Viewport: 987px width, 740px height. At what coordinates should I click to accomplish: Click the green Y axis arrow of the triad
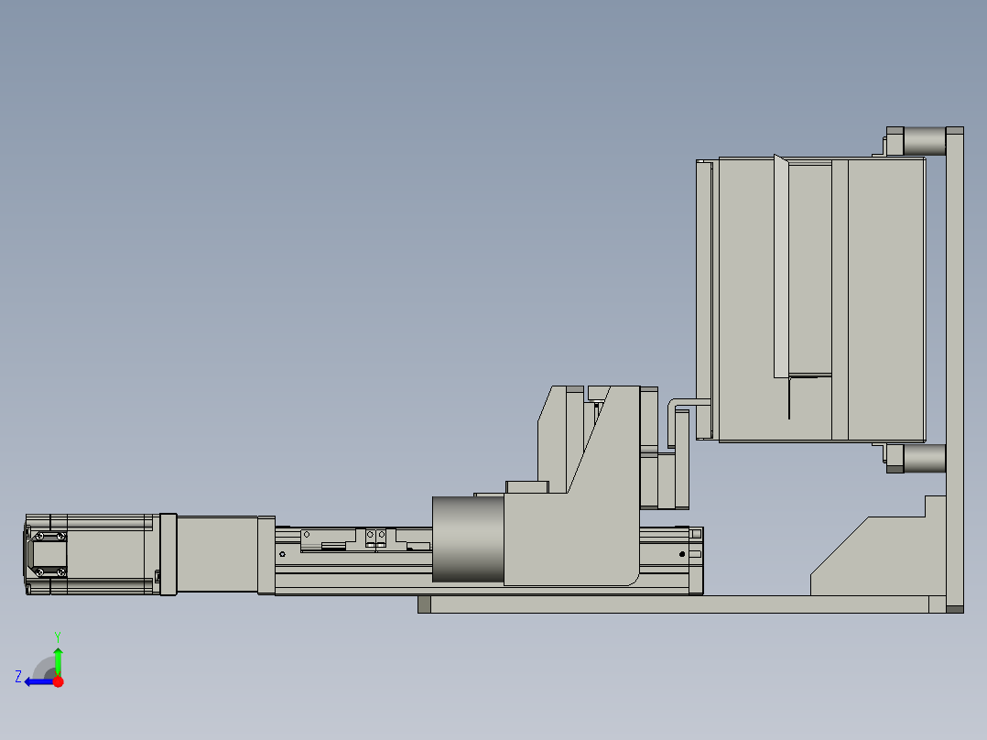[x=58, y=661]
